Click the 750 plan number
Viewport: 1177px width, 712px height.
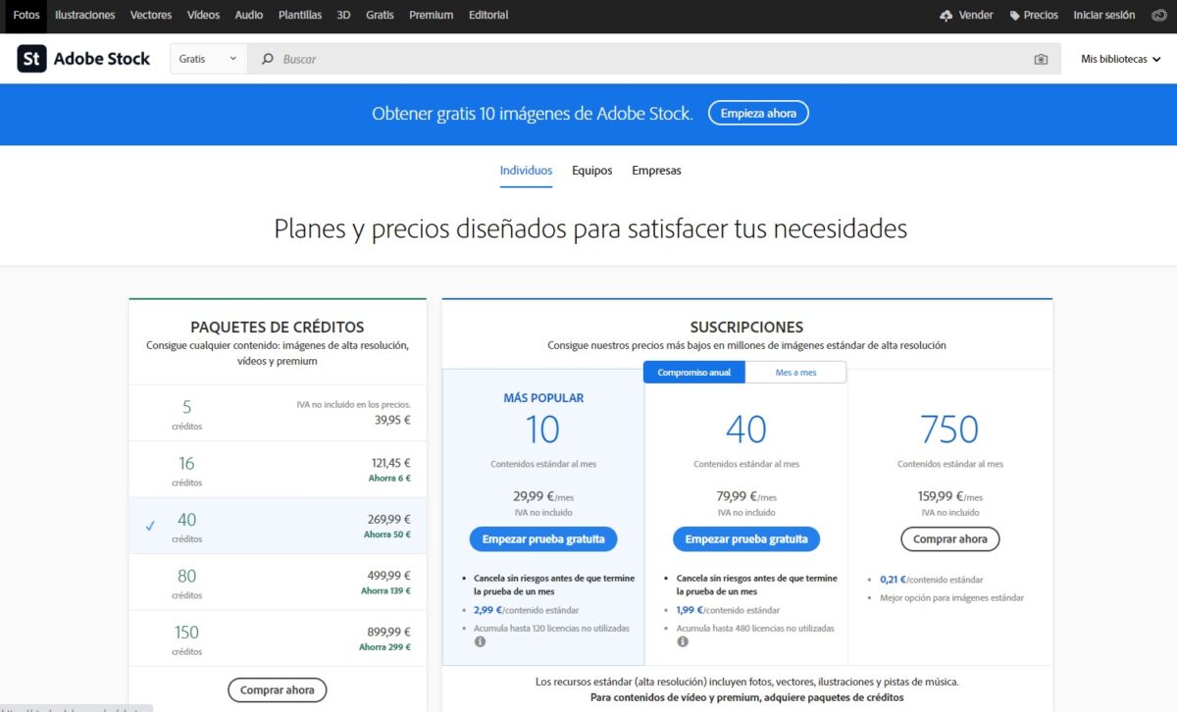coord(949,430)
